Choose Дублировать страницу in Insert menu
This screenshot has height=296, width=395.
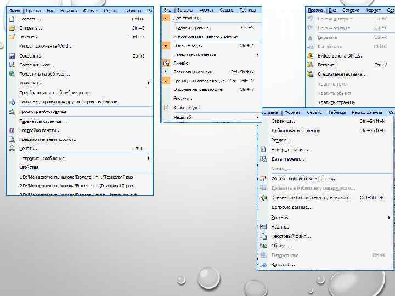pos(296,130)
